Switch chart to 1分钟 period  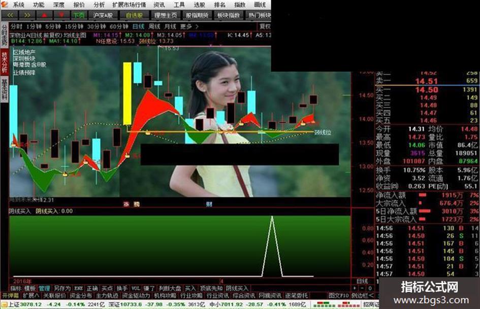click(34, 26)
